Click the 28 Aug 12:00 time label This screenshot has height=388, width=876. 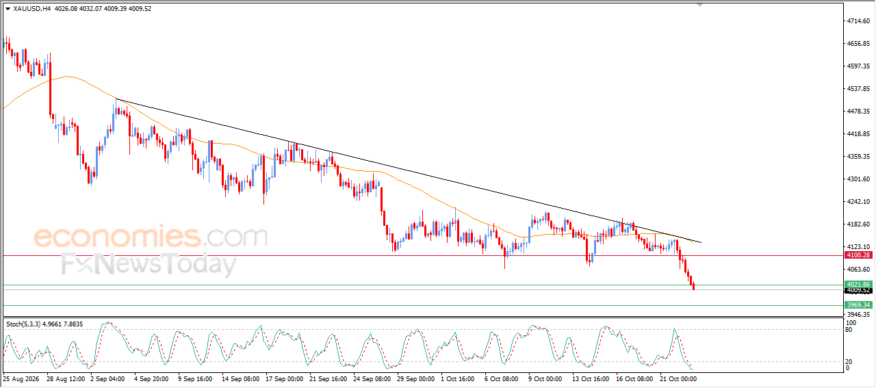point(66,378)
